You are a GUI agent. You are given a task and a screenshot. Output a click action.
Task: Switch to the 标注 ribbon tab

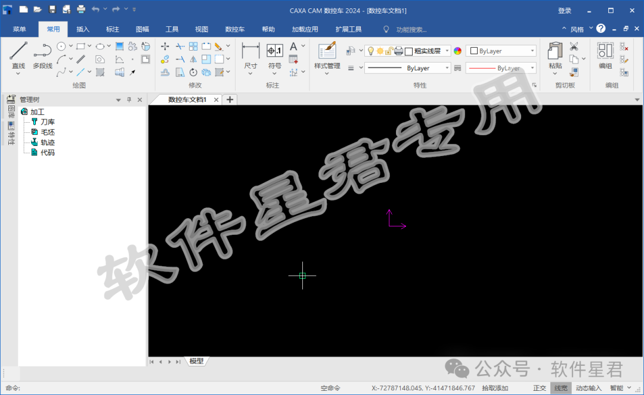(112, 29)
